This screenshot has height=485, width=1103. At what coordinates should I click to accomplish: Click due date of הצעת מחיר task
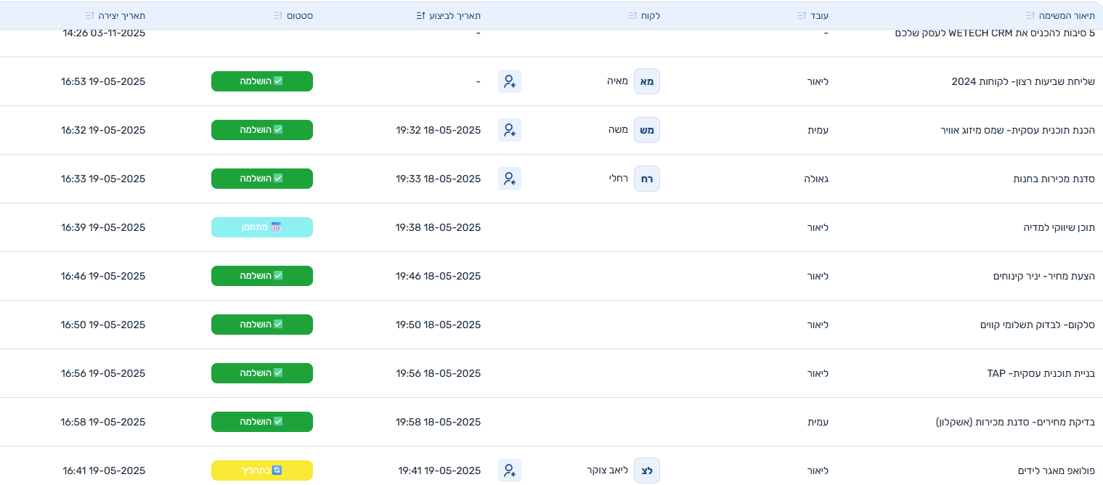tap(438, 276)
